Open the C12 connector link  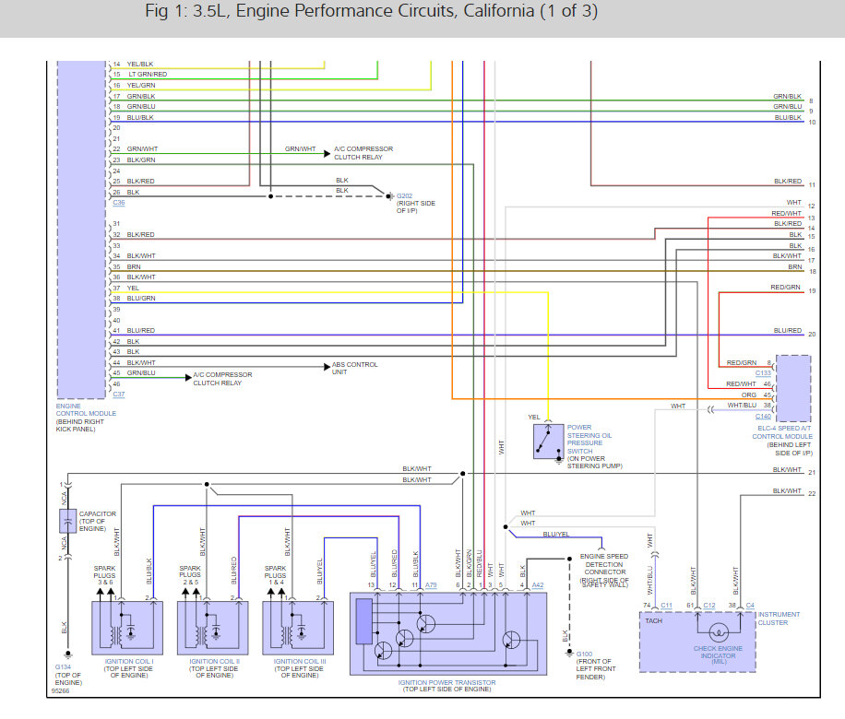click(709, 606)
